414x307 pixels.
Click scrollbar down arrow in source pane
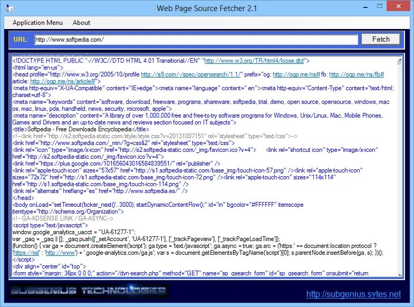click(399, 274)
